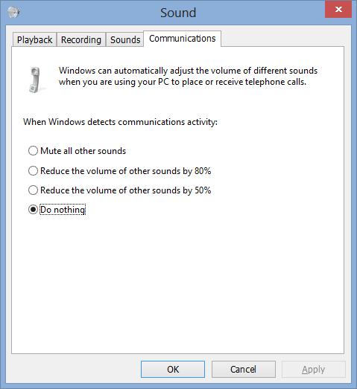
Task: Click the Do nothing label text
Action: (63, 210)
